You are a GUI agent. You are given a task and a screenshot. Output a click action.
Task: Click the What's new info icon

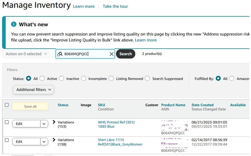coord(14,24)
